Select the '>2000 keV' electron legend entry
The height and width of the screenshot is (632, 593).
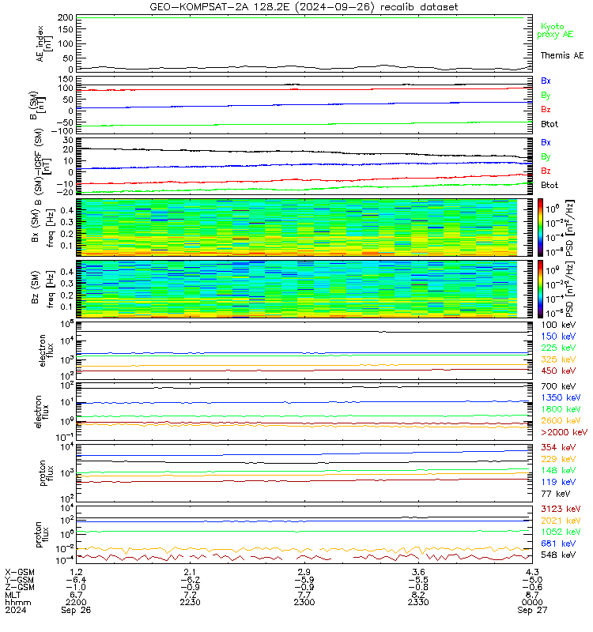(x=564, y=432)
